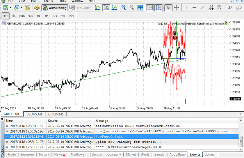Draw a horizontal line tool
This screenshot has height=158, width=244.
(x=194, y=8)
